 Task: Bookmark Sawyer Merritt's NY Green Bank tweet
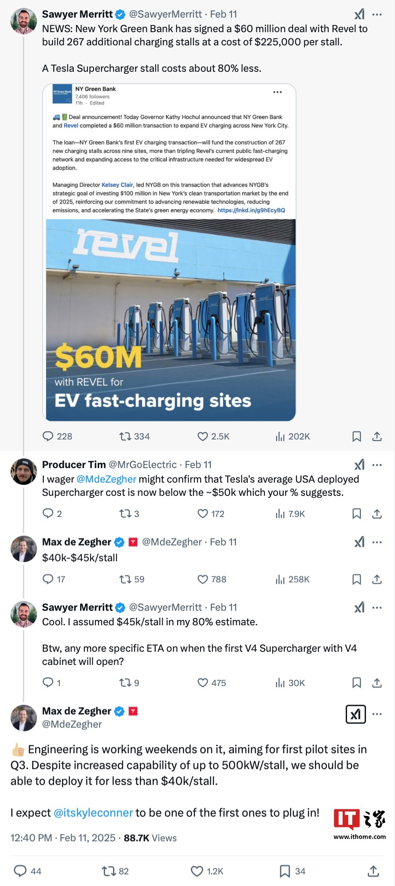click(x=357, y=436)
